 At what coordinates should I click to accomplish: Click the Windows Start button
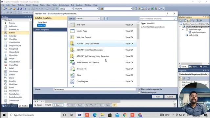pos(4,115)
